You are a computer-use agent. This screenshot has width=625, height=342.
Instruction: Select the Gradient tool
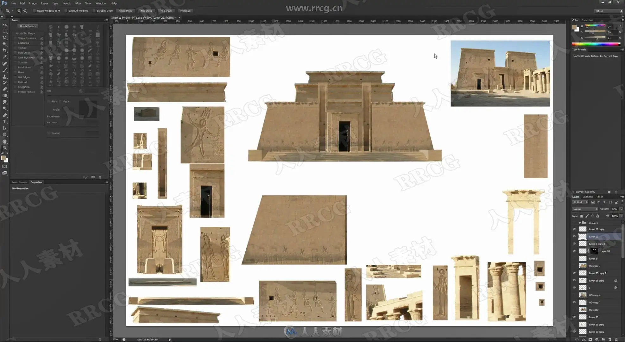pyautogui.click(x=4, y=96)
